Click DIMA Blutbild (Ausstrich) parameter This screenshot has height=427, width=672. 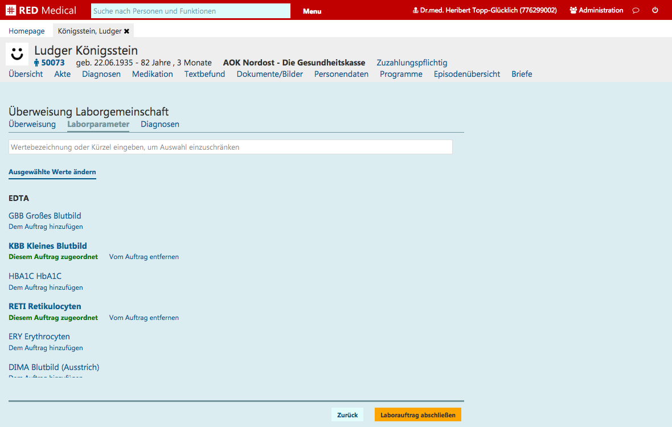tap(54, 367)
